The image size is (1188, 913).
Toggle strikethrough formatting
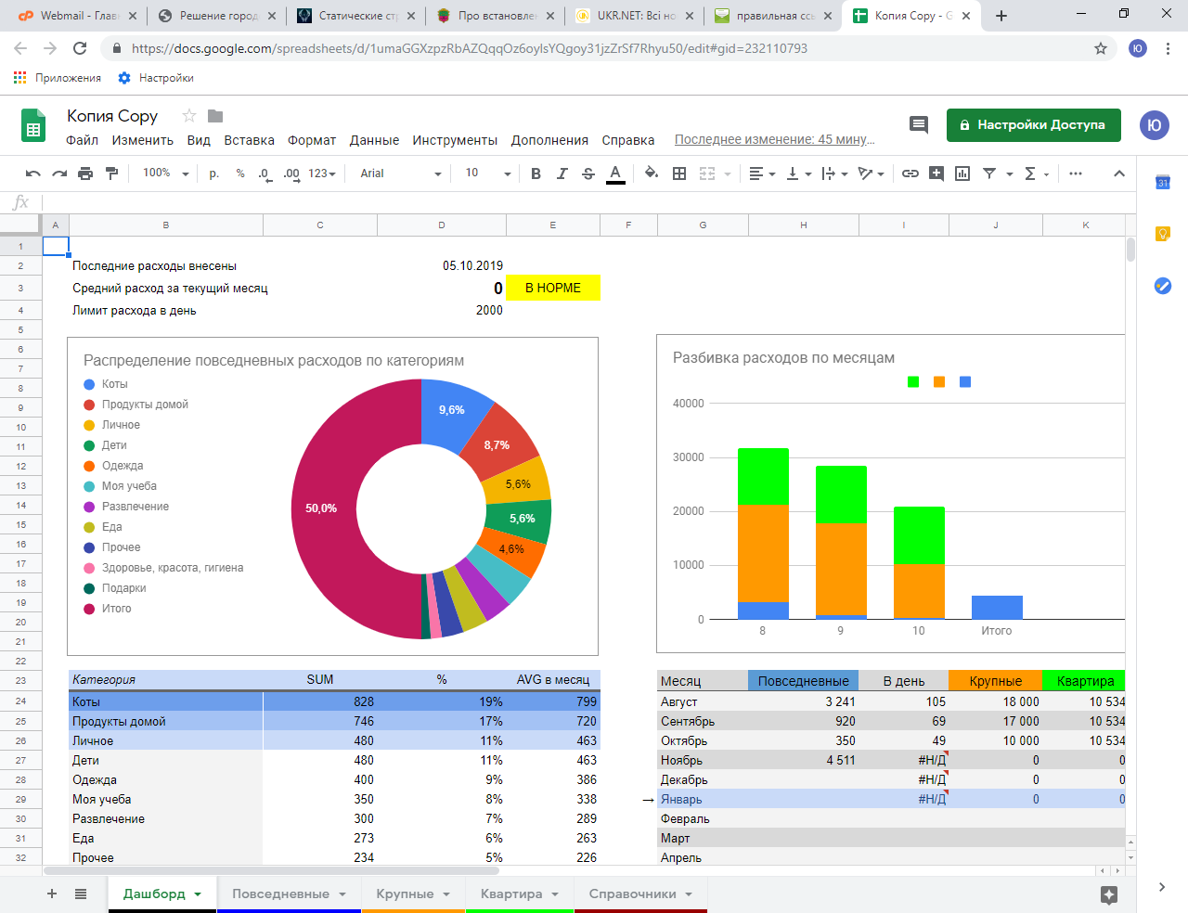point(588,174)
